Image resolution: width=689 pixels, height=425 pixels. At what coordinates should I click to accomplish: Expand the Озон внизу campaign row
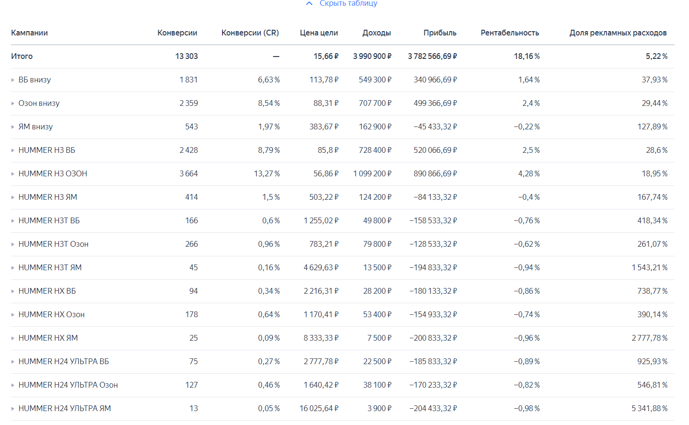coord(13,103)
